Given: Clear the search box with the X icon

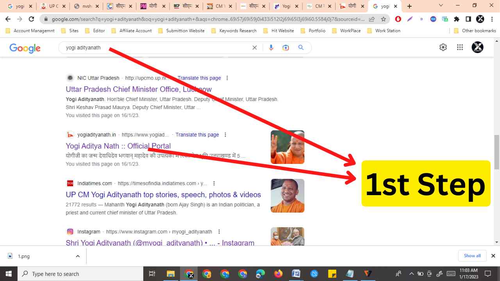Looking at the screenshot, I should 254,47.
